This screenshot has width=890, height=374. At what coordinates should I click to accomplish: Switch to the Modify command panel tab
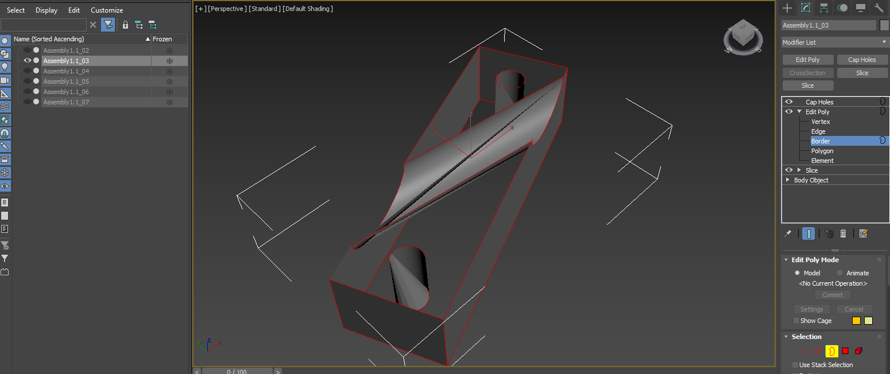[x=806, y=7]
